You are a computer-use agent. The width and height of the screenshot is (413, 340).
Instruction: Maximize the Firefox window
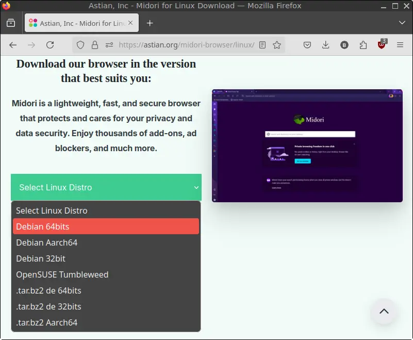[395, 6]
